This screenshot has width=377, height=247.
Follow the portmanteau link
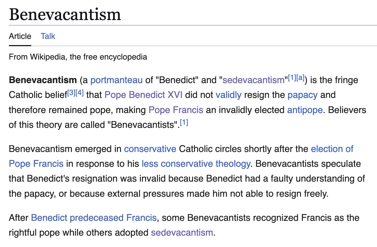coord(116,80)
